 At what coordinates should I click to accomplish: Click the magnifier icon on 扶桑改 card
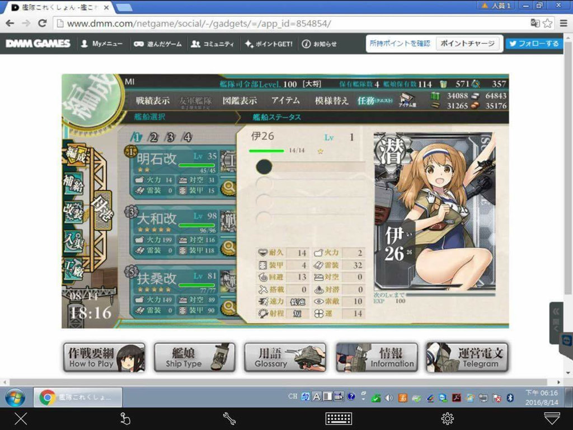229,307
